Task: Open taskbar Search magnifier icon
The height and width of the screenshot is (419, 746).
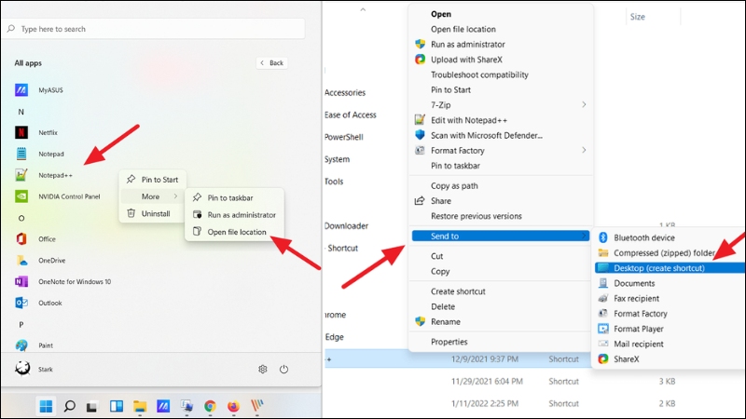Action: coord(69,406)
